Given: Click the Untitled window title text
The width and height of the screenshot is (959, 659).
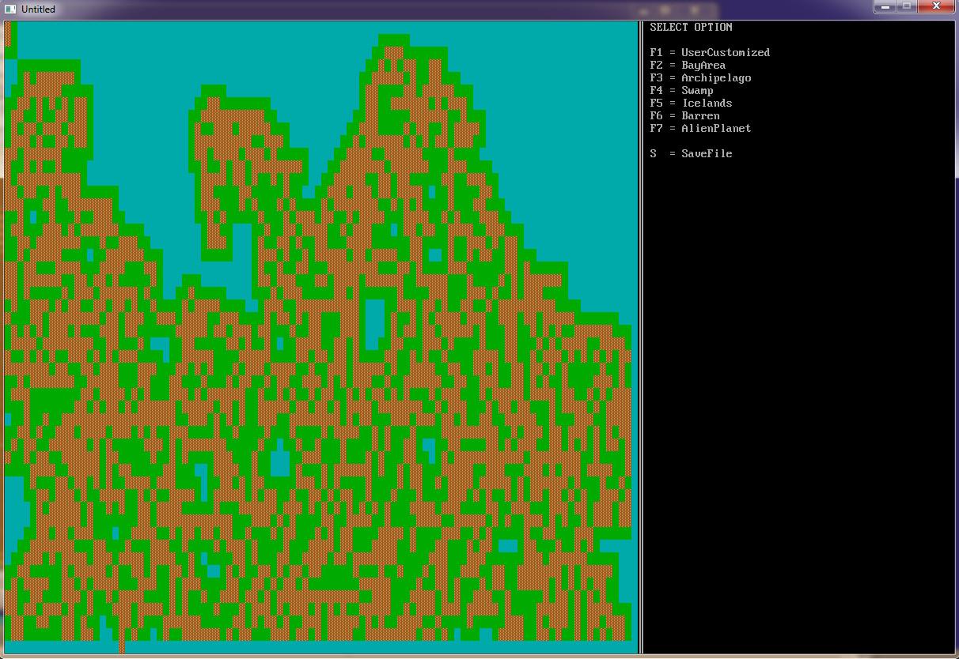Looking at the screenshot, I should pyautogui.click(x=38, y=9).
